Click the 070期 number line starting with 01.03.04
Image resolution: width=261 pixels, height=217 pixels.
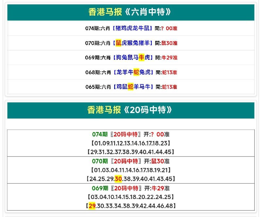131,170
